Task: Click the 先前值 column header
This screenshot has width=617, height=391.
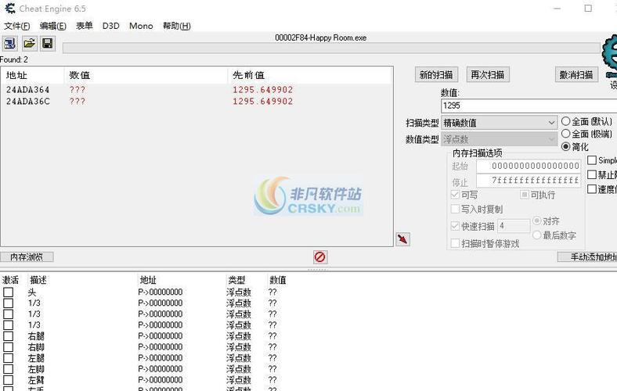Action: click(310, 75)
